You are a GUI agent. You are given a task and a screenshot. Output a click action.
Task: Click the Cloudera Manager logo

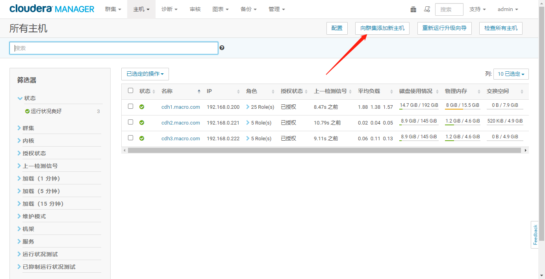pyautogui.click(x=52, y=9)
